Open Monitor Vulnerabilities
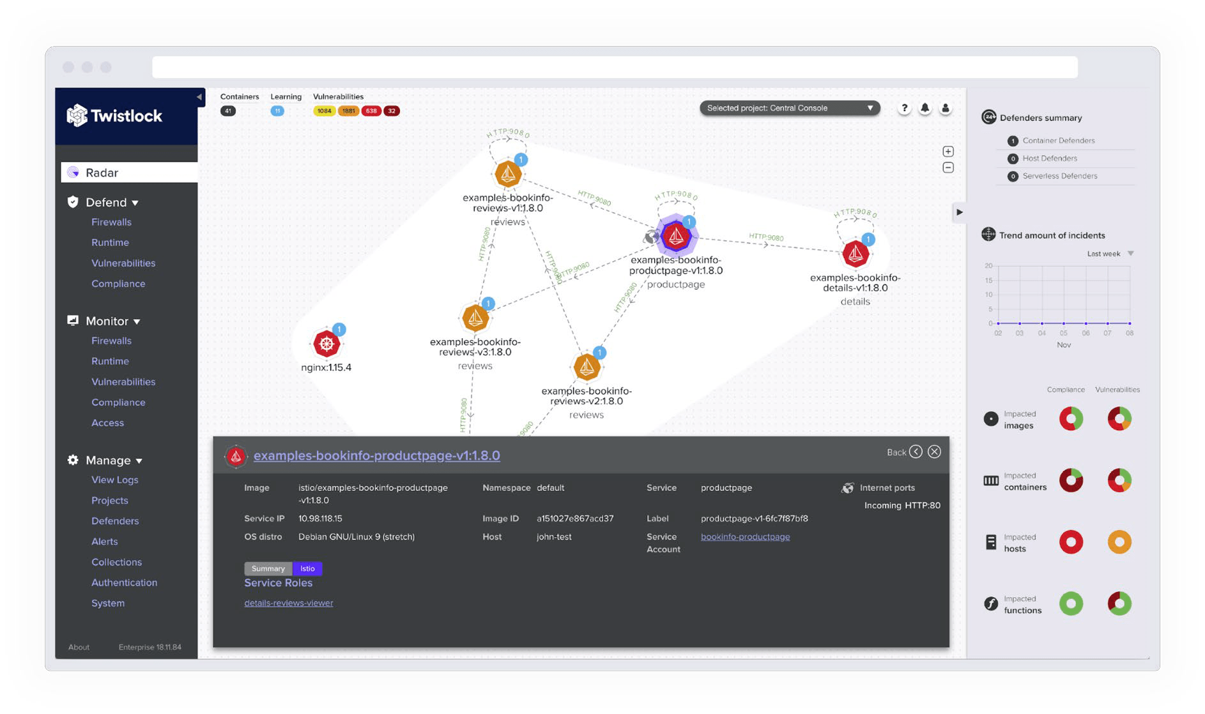This screenshot has width=1205, height=714. (x=123, y=382)
